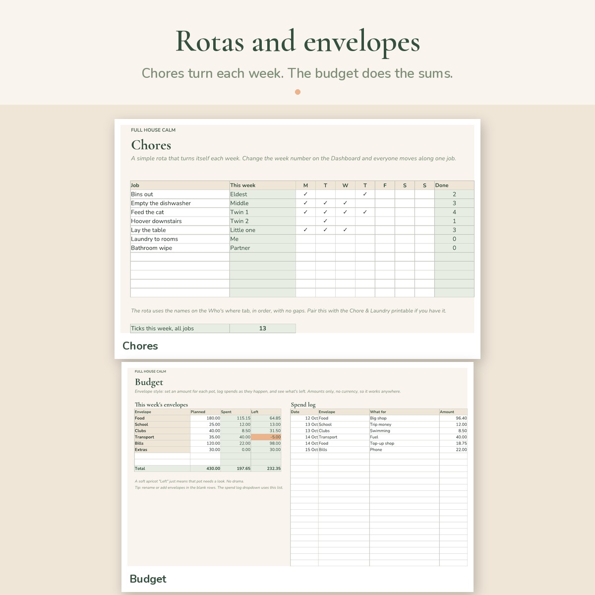
Task: Tick Monday cell for Laundry to rooms
Action: [x=305, y=239]
